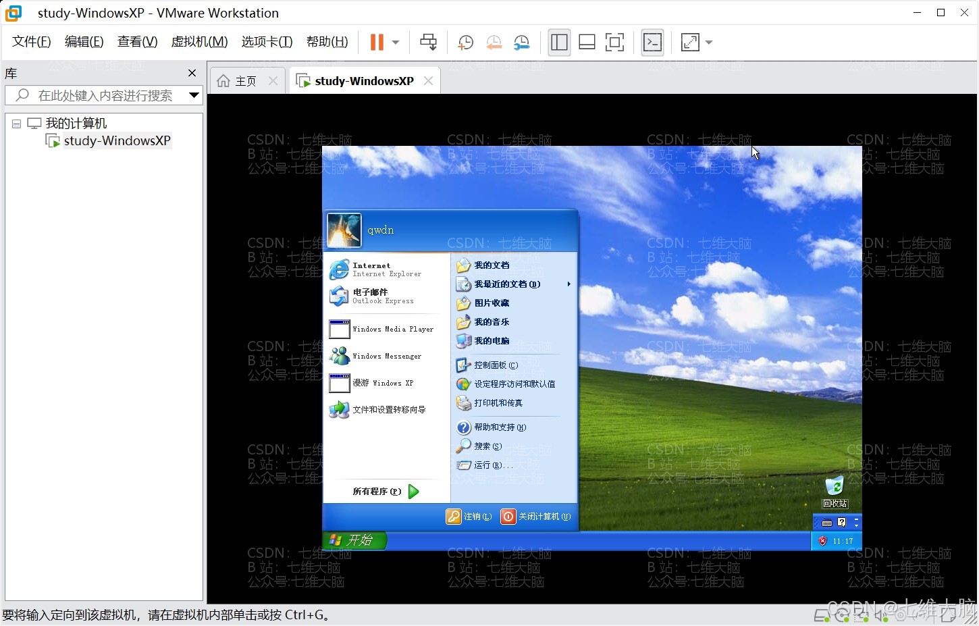Click the sound card device status icon

[881, 615]
